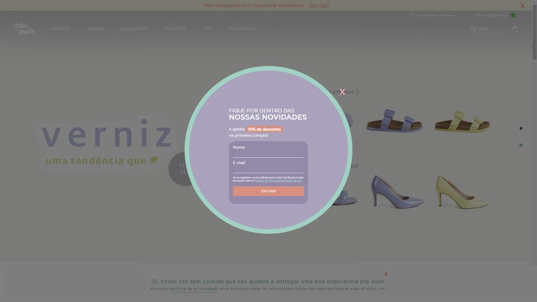Click the E-mail input field
The width and height of the screenshot is (537, 302).
click(x=268, y=167)
